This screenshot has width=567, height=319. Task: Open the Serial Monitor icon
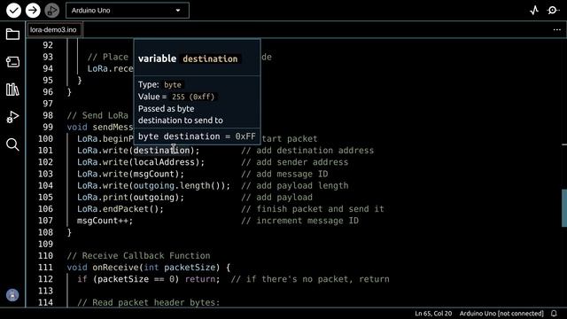[x=553, y=10]
